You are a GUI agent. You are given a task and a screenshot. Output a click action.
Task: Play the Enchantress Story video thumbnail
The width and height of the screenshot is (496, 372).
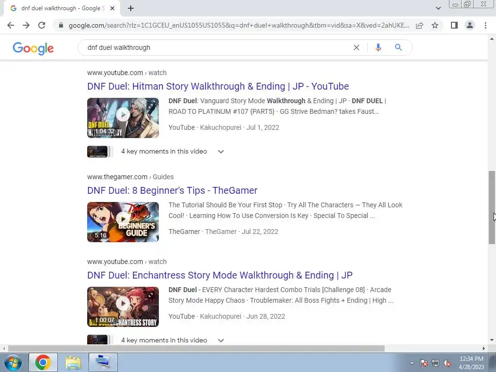tap(123, 307)
